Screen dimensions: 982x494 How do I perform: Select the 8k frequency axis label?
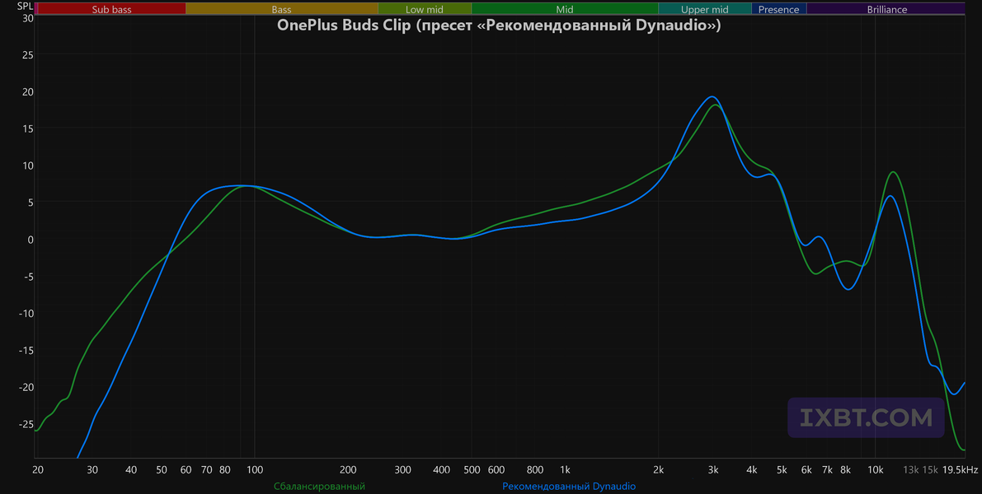point(845,470)
